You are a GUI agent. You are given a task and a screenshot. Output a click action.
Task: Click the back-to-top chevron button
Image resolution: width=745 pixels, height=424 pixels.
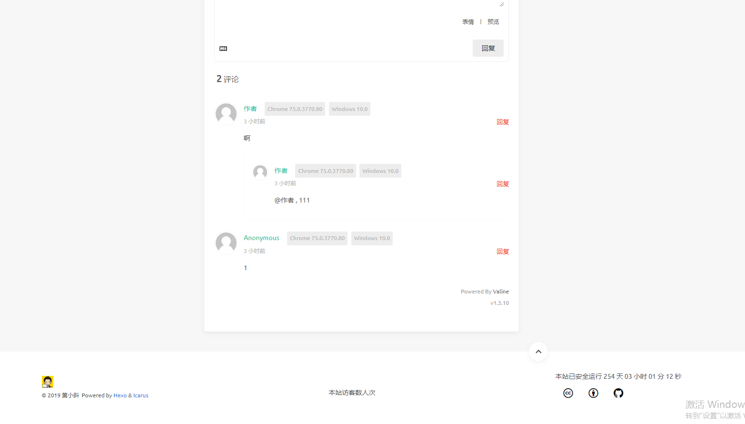pyautogui.click(x=538, y=352)
